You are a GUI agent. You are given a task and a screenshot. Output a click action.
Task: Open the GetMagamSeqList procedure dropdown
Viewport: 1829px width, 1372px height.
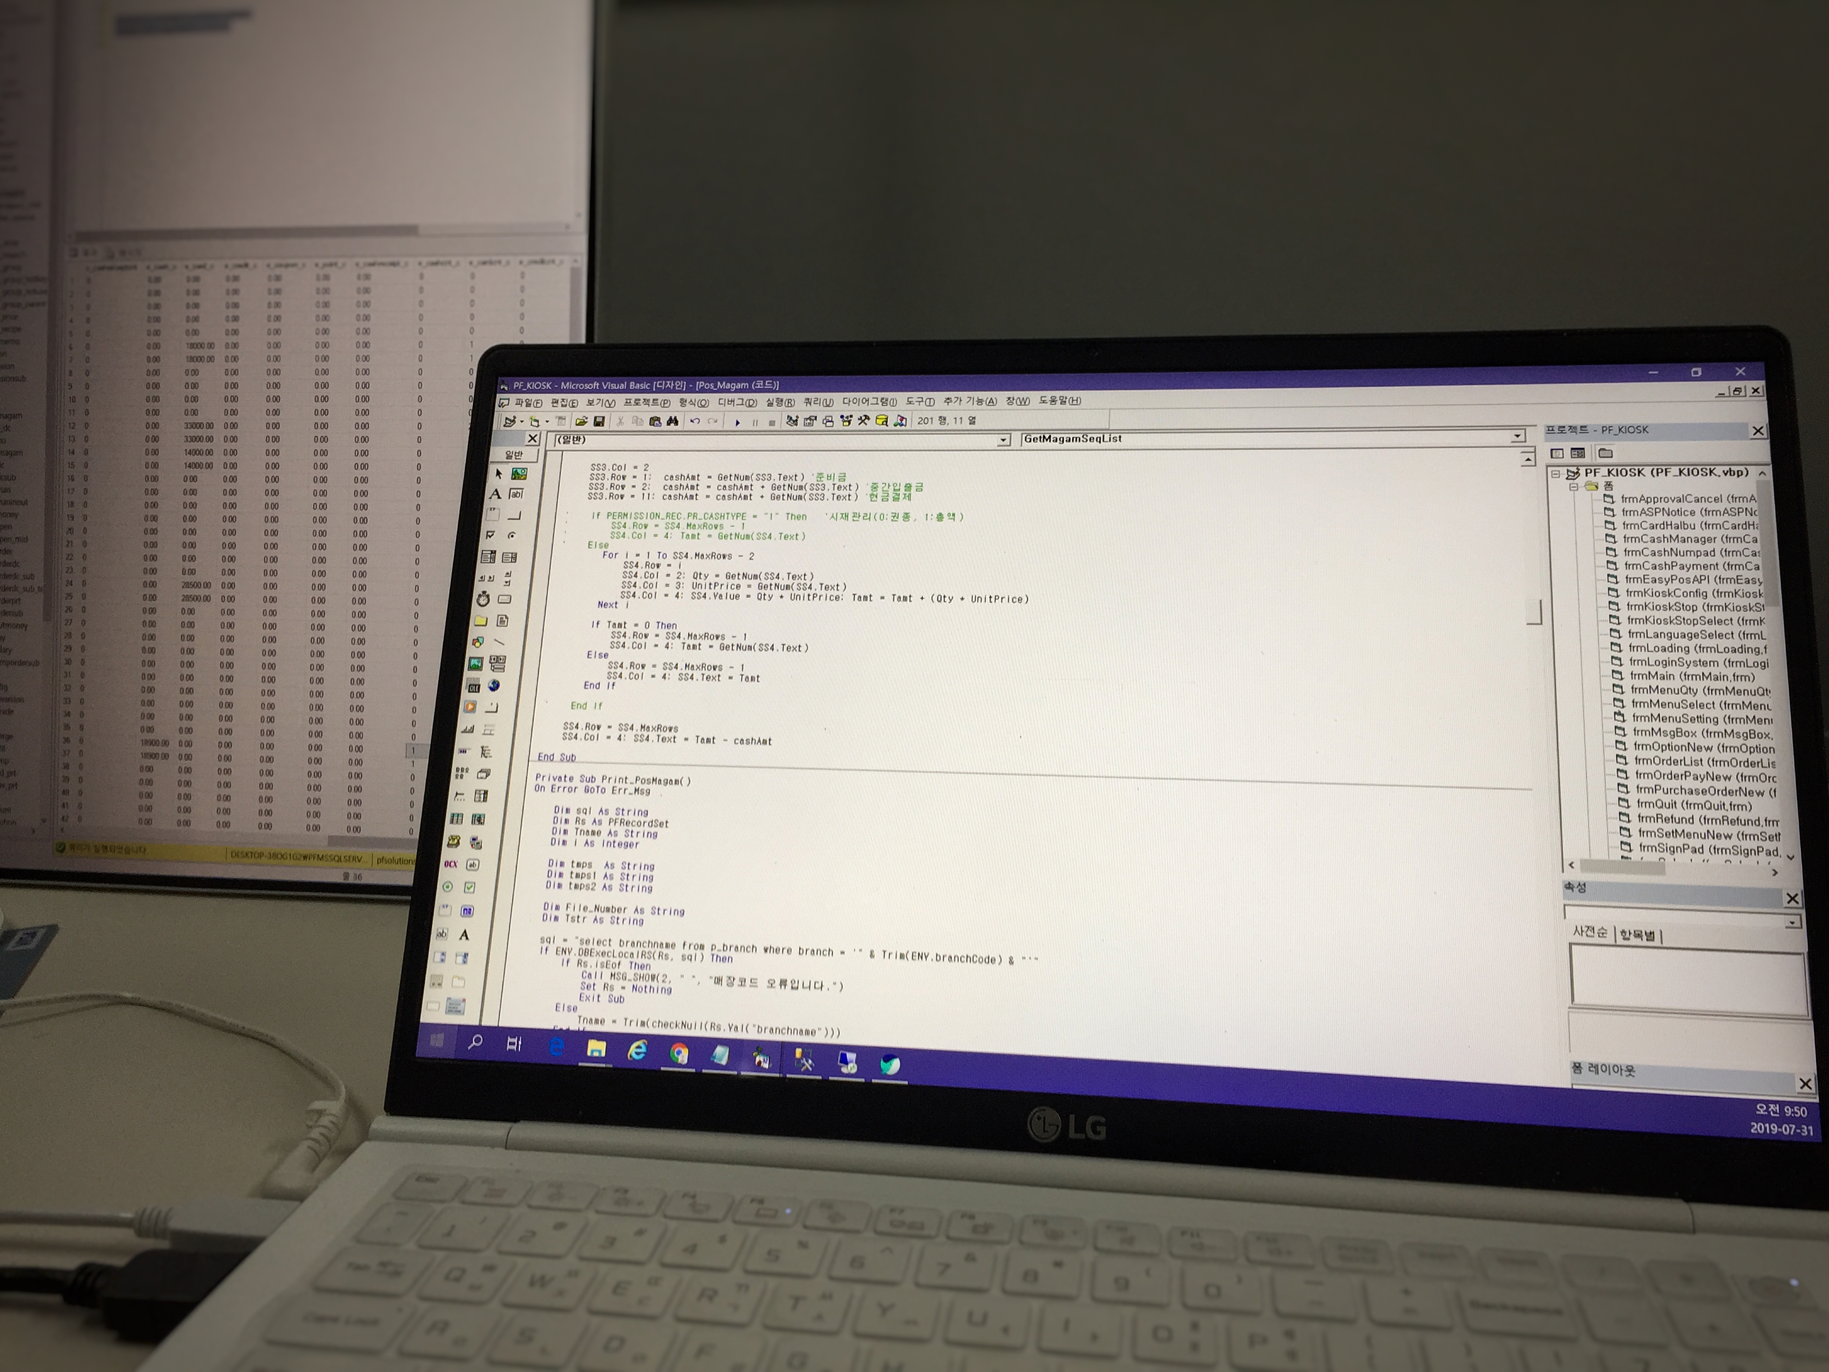click(1517, 437)
